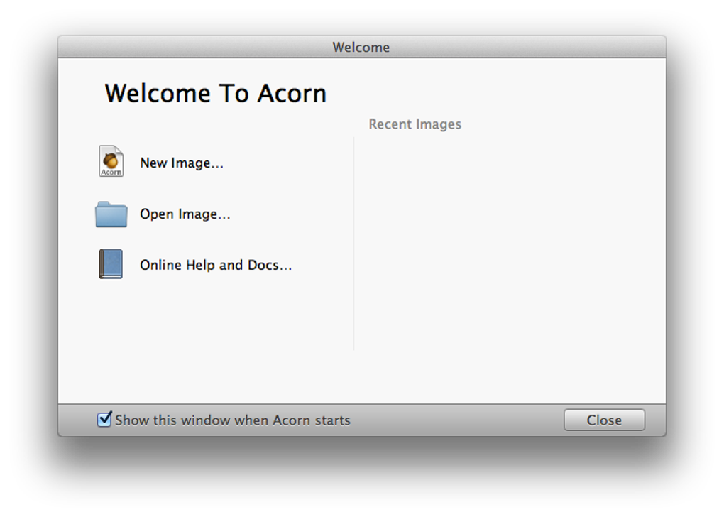Launch "Online Help and Docs…" text link
724x517 pixels.
pyautogui.click(x=216, y=266)
